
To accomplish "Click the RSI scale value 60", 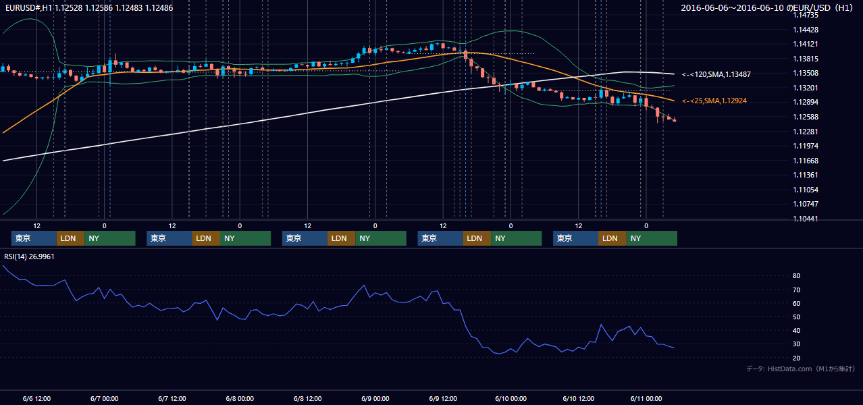I will point(797,303).
